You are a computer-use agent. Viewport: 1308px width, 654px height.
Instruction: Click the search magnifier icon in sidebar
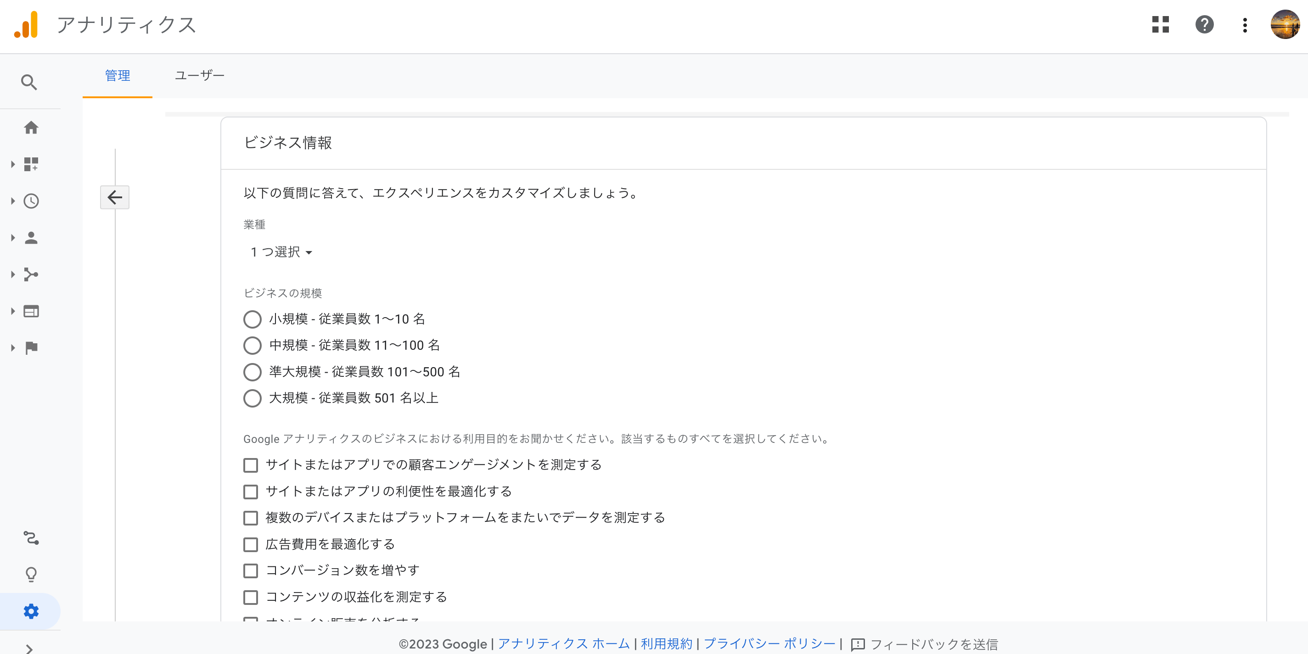click(29, 82)
